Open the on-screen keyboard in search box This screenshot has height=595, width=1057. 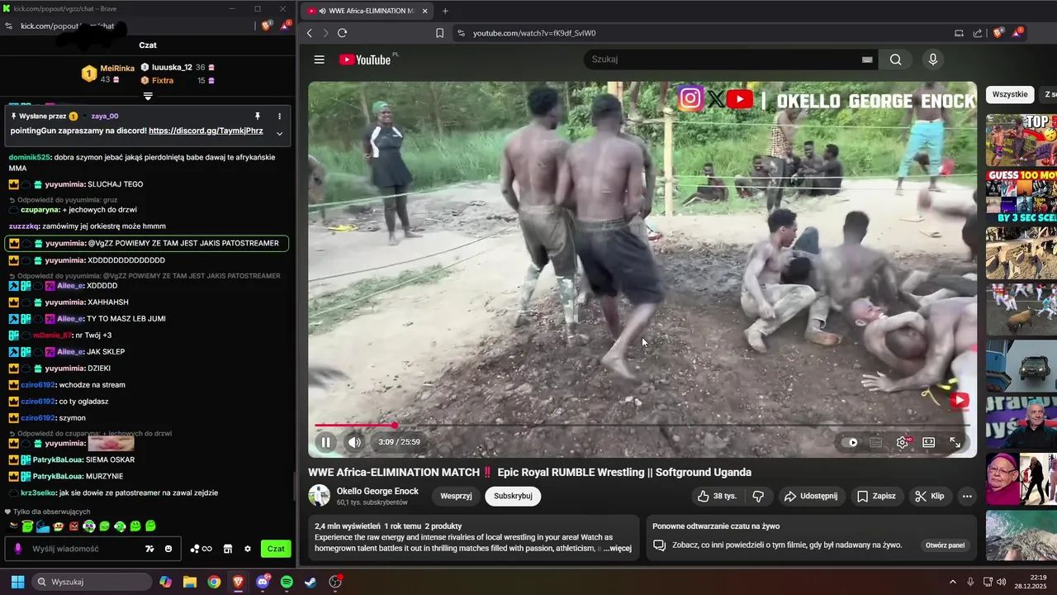867,59
